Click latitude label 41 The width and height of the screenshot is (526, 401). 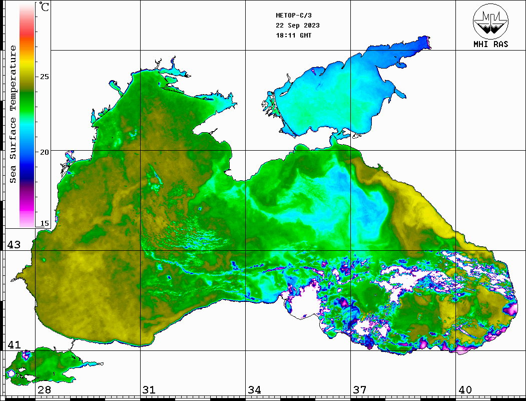[14, 344]
